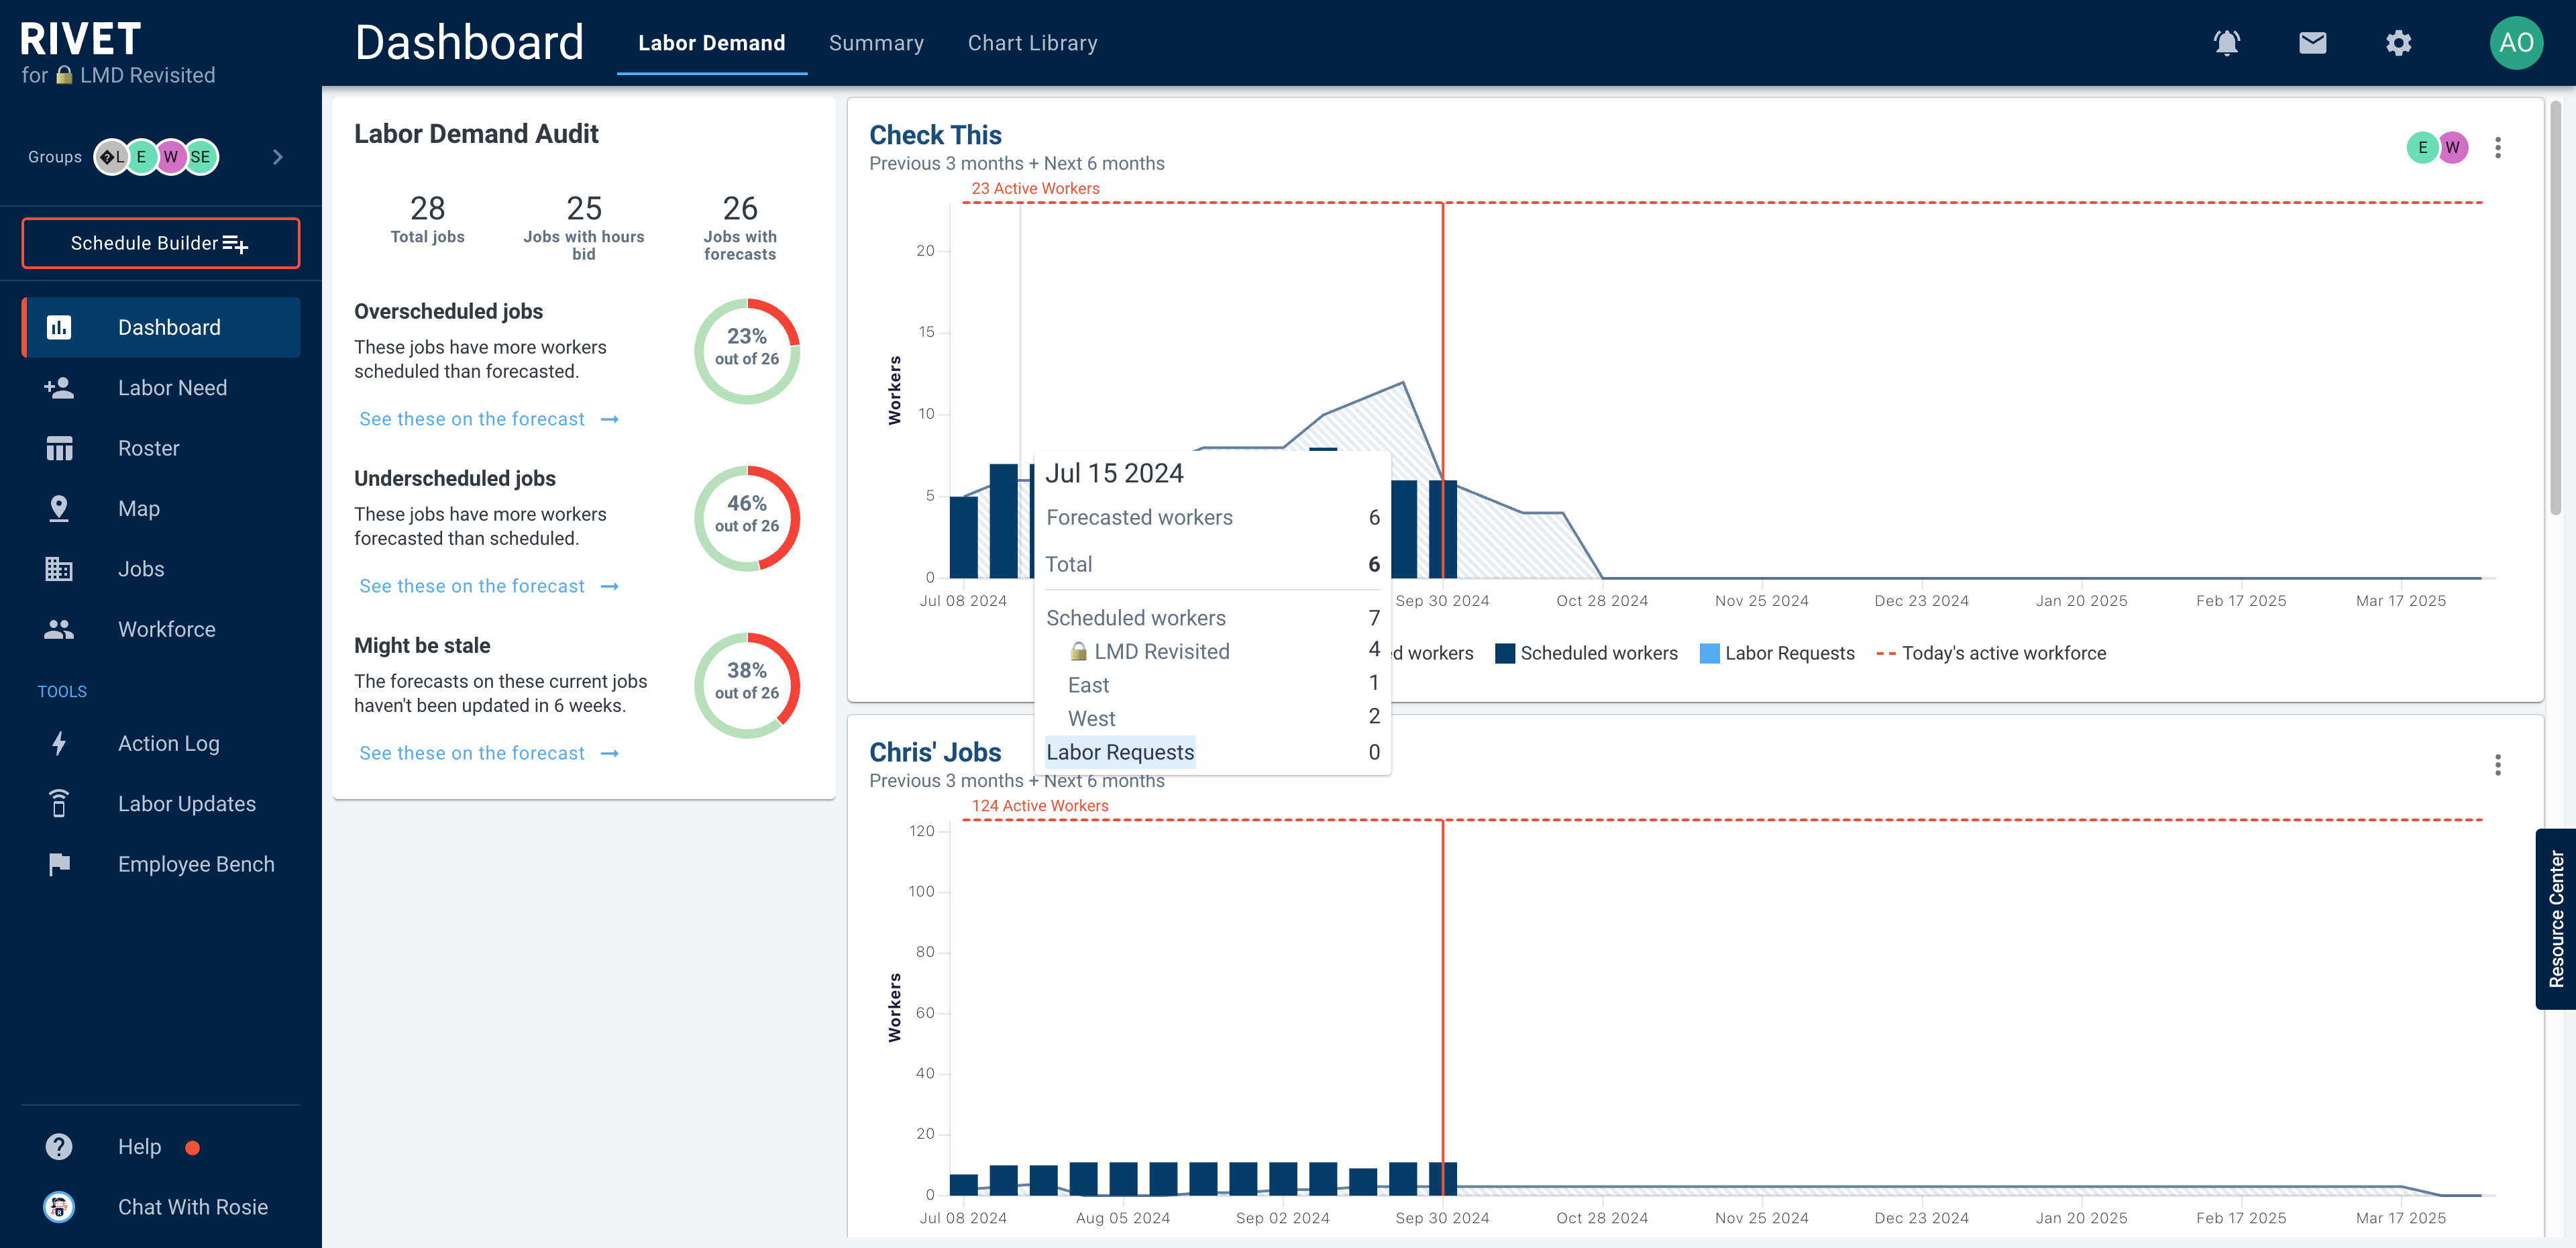Open the Map page
The height and width of the screenshot is (1248, 2576).
[x=161, y=508]
